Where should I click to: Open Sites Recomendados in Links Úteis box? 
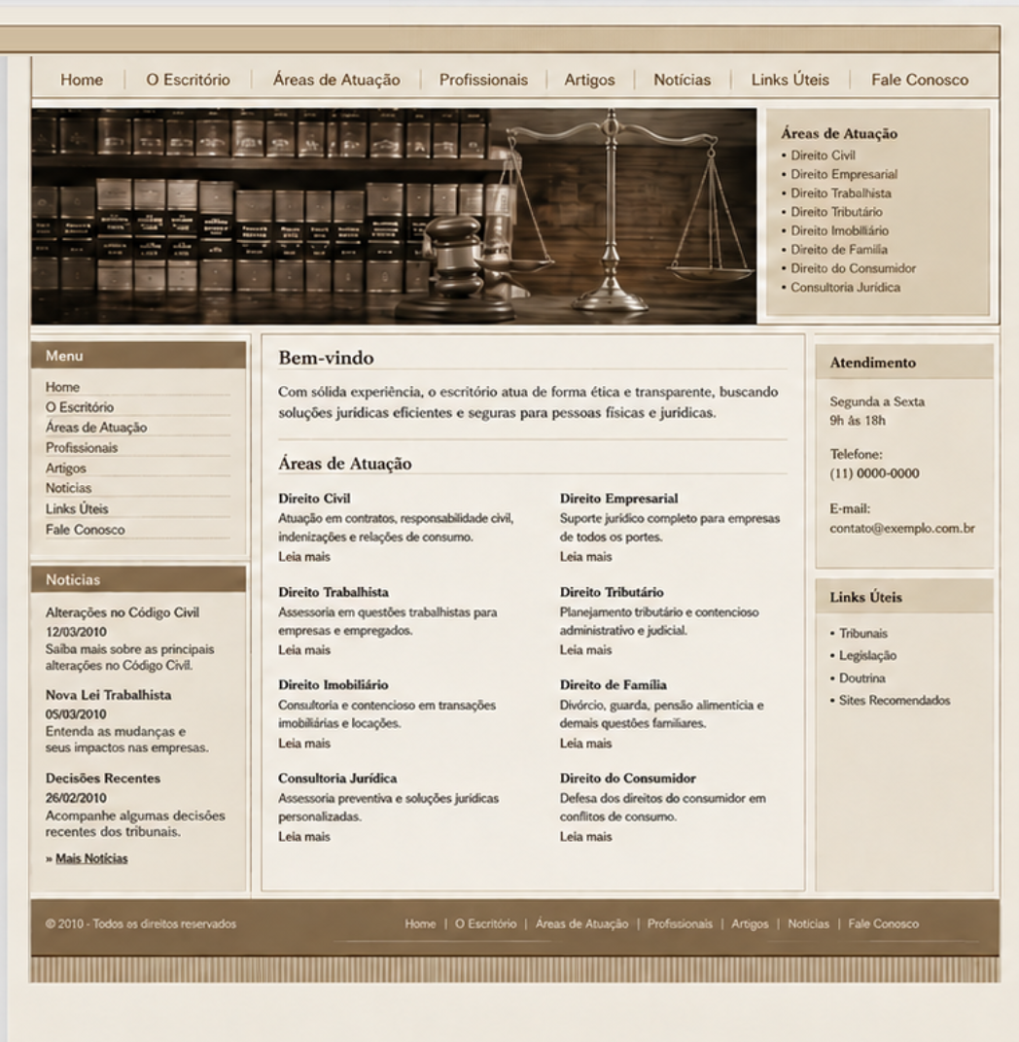pos(895,701)
